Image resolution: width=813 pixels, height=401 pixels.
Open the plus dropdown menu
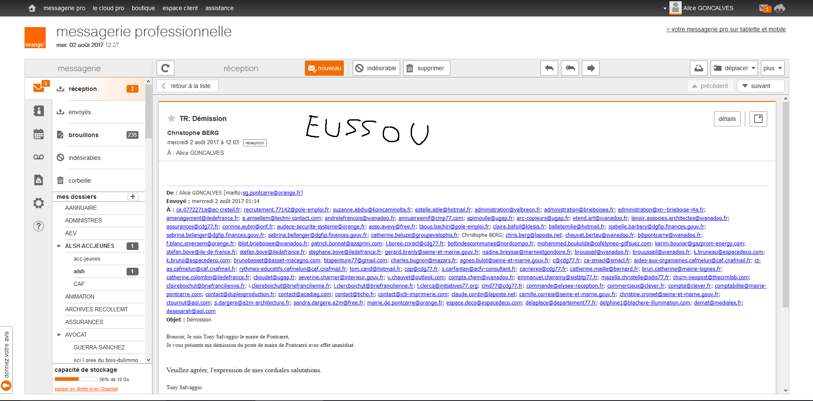tap(772, 68)
